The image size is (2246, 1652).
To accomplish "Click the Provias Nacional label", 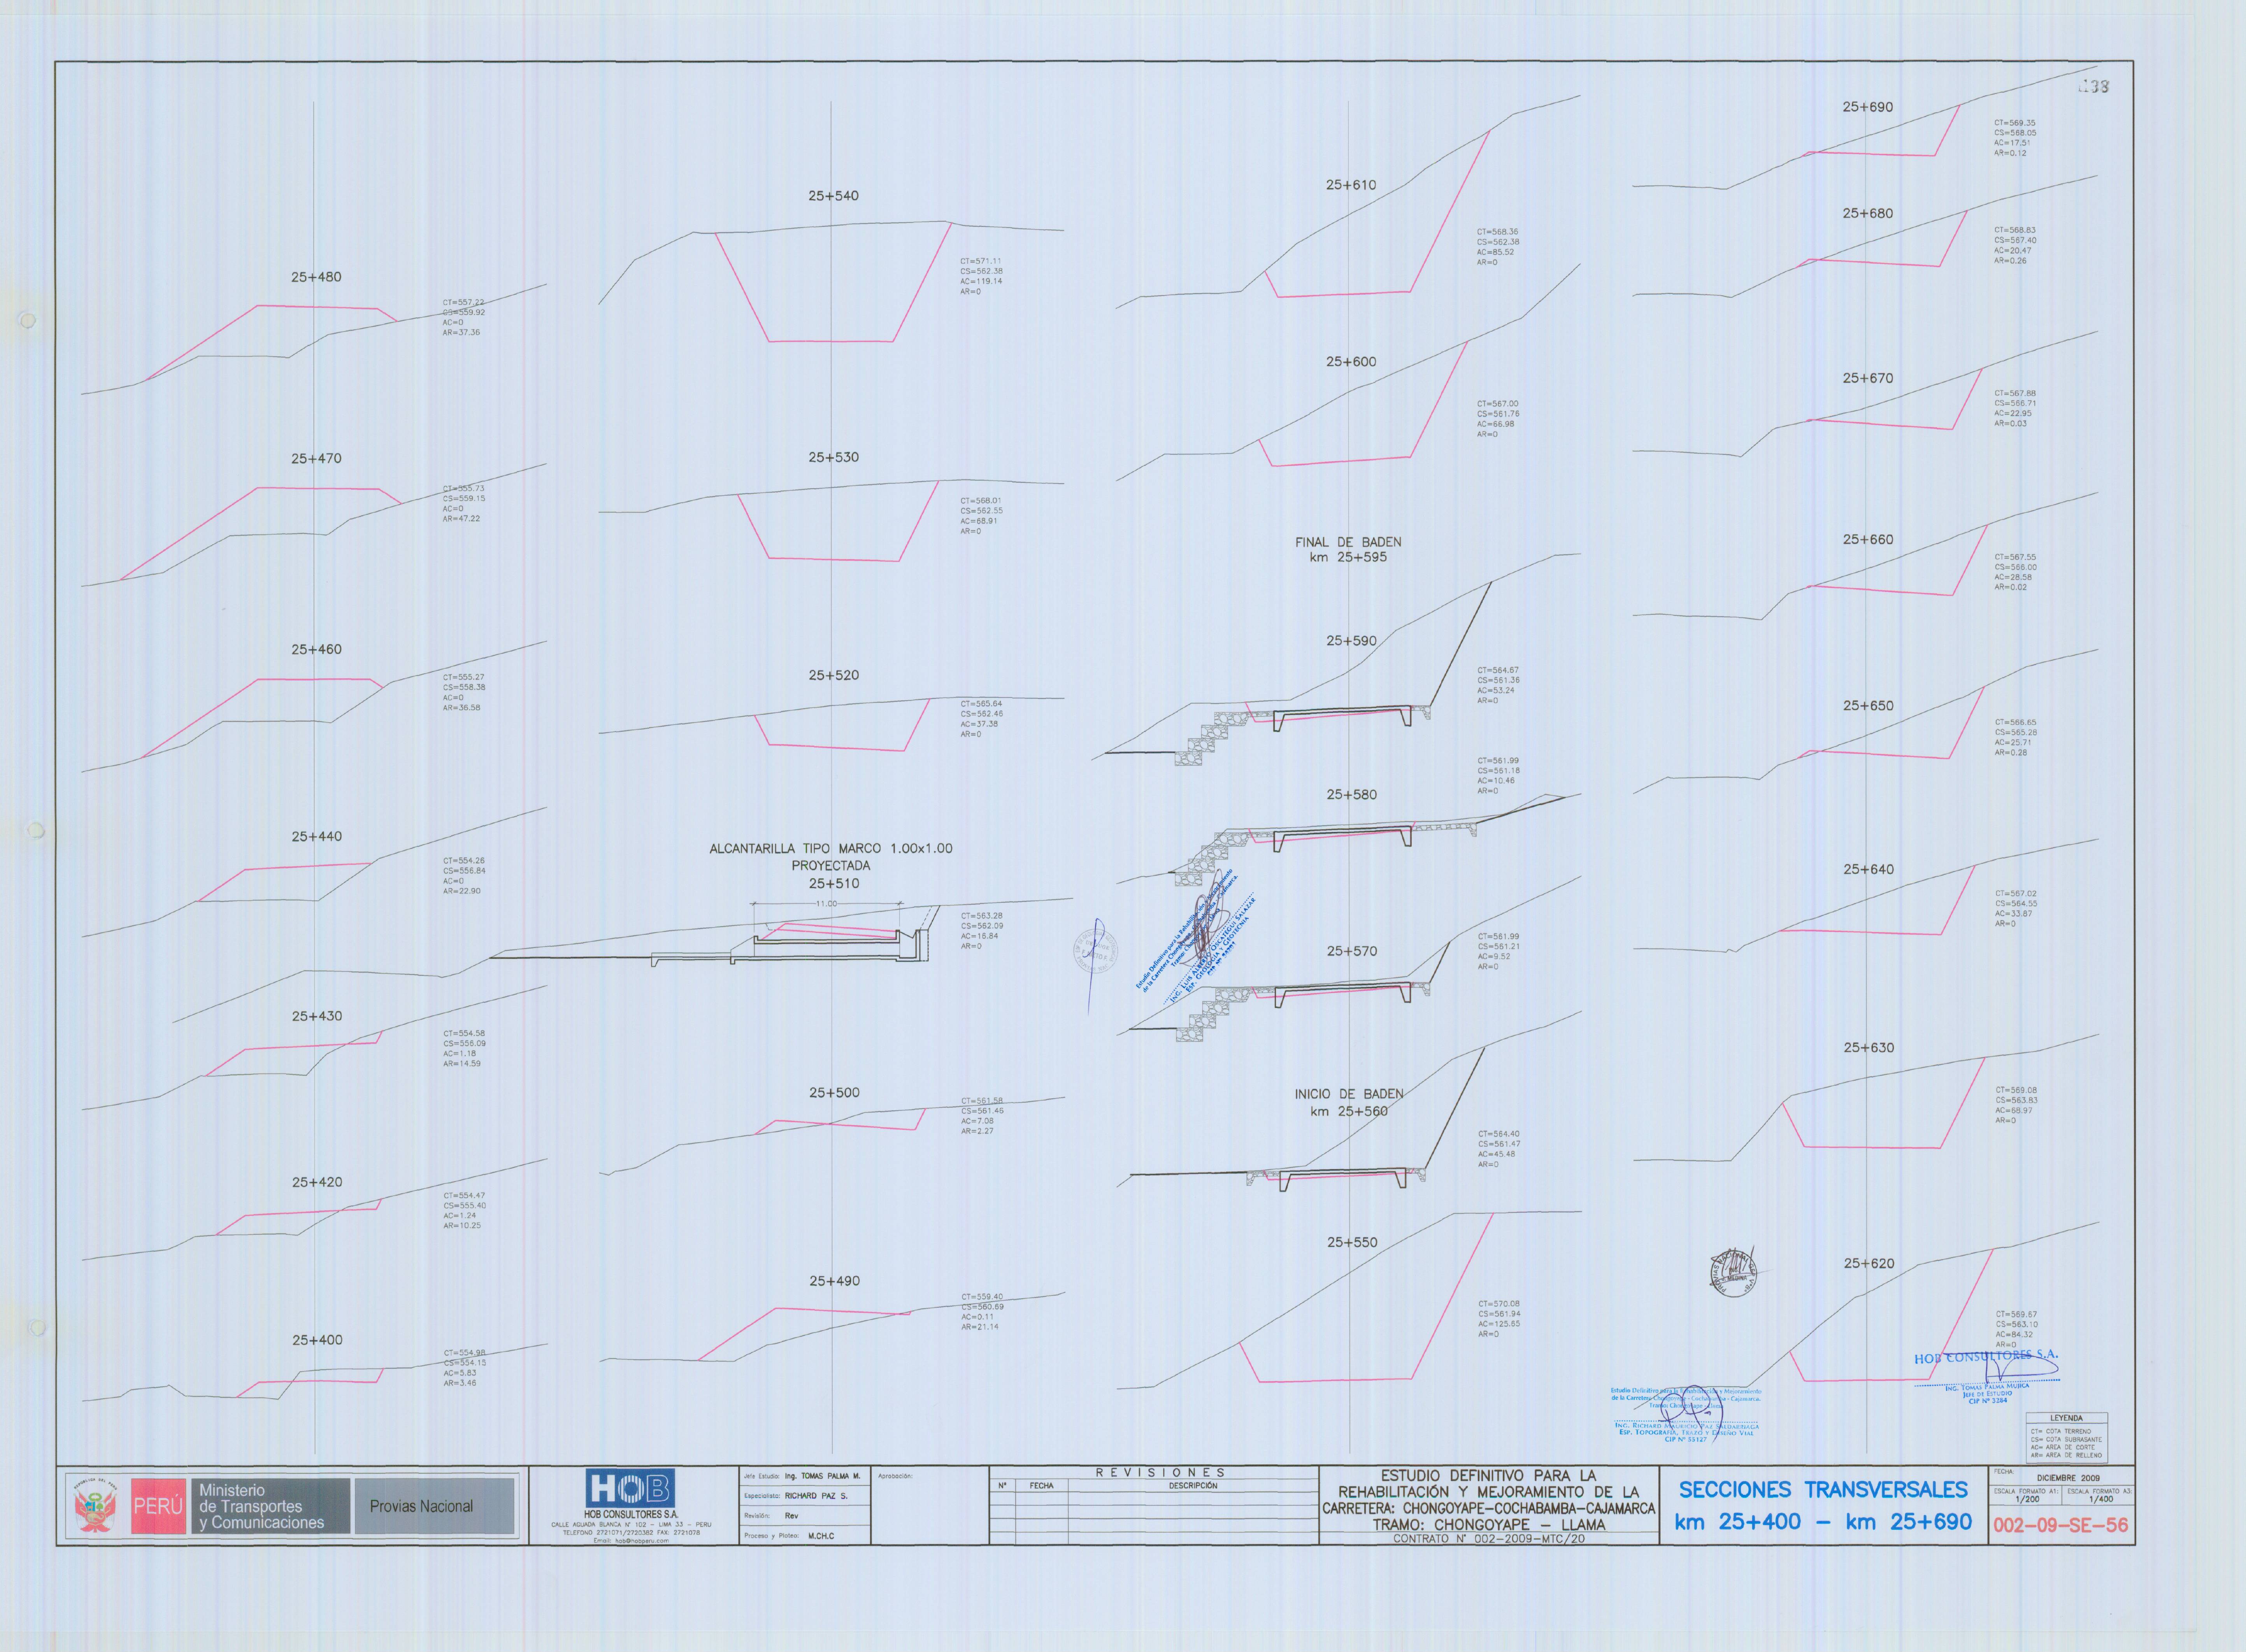I will coord(421,1506).
